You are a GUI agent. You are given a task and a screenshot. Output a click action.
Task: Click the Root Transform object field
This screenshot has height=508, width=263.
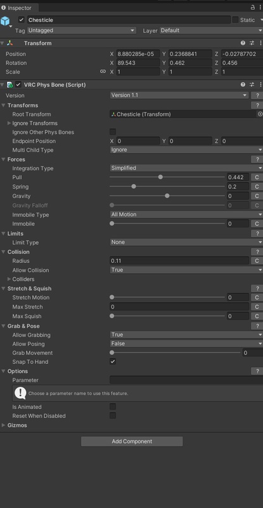click(183, 114)
